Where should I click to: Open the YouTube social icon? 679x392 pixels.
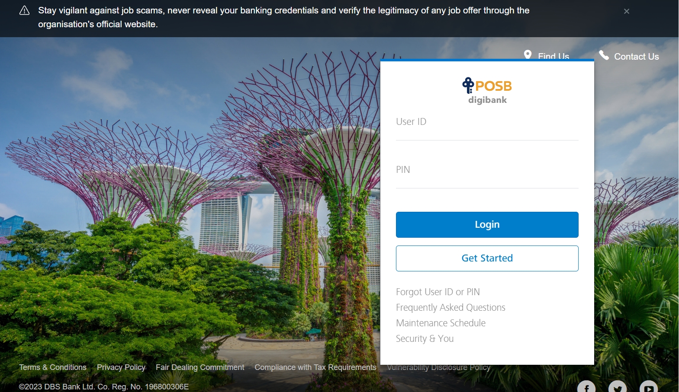pyautogui.click(x=649, y=387)
